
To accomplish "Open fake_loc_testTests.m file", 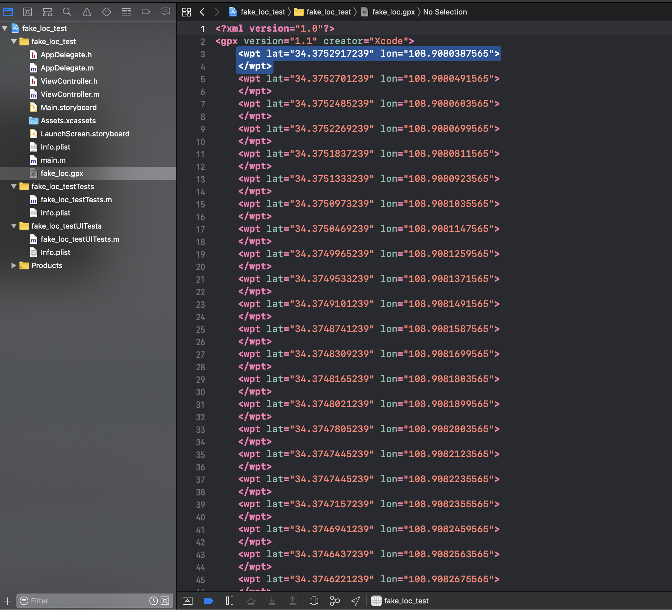I will pyautogui.click(x=76, y=200).
